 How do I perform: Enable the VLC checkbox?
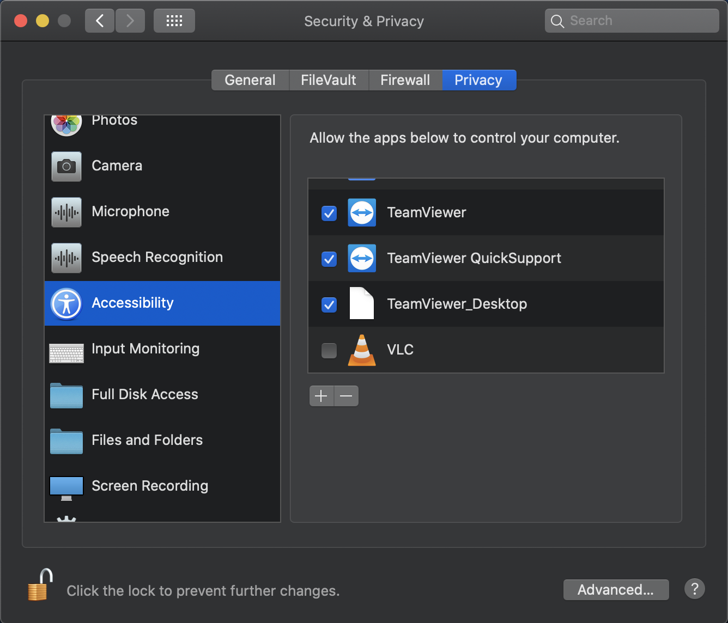[329, 350]
